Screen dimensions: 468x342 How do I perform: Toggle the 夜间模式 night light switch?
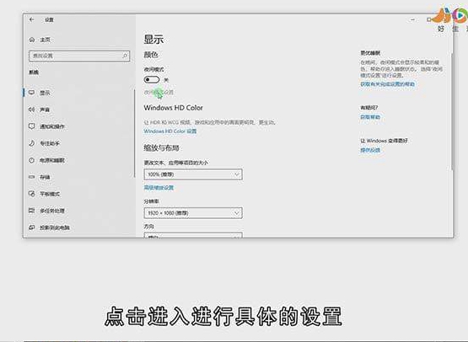coord(152,80)
